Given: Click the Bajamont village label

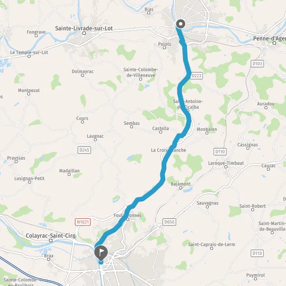Looking at the screenshot, I should click(181, 184).
